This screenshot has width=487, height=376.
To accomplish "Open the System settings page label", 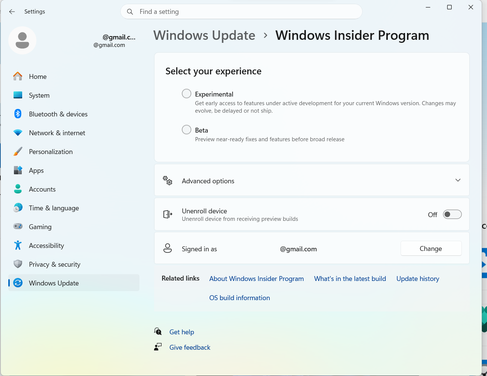I will (x=39, y=95).
